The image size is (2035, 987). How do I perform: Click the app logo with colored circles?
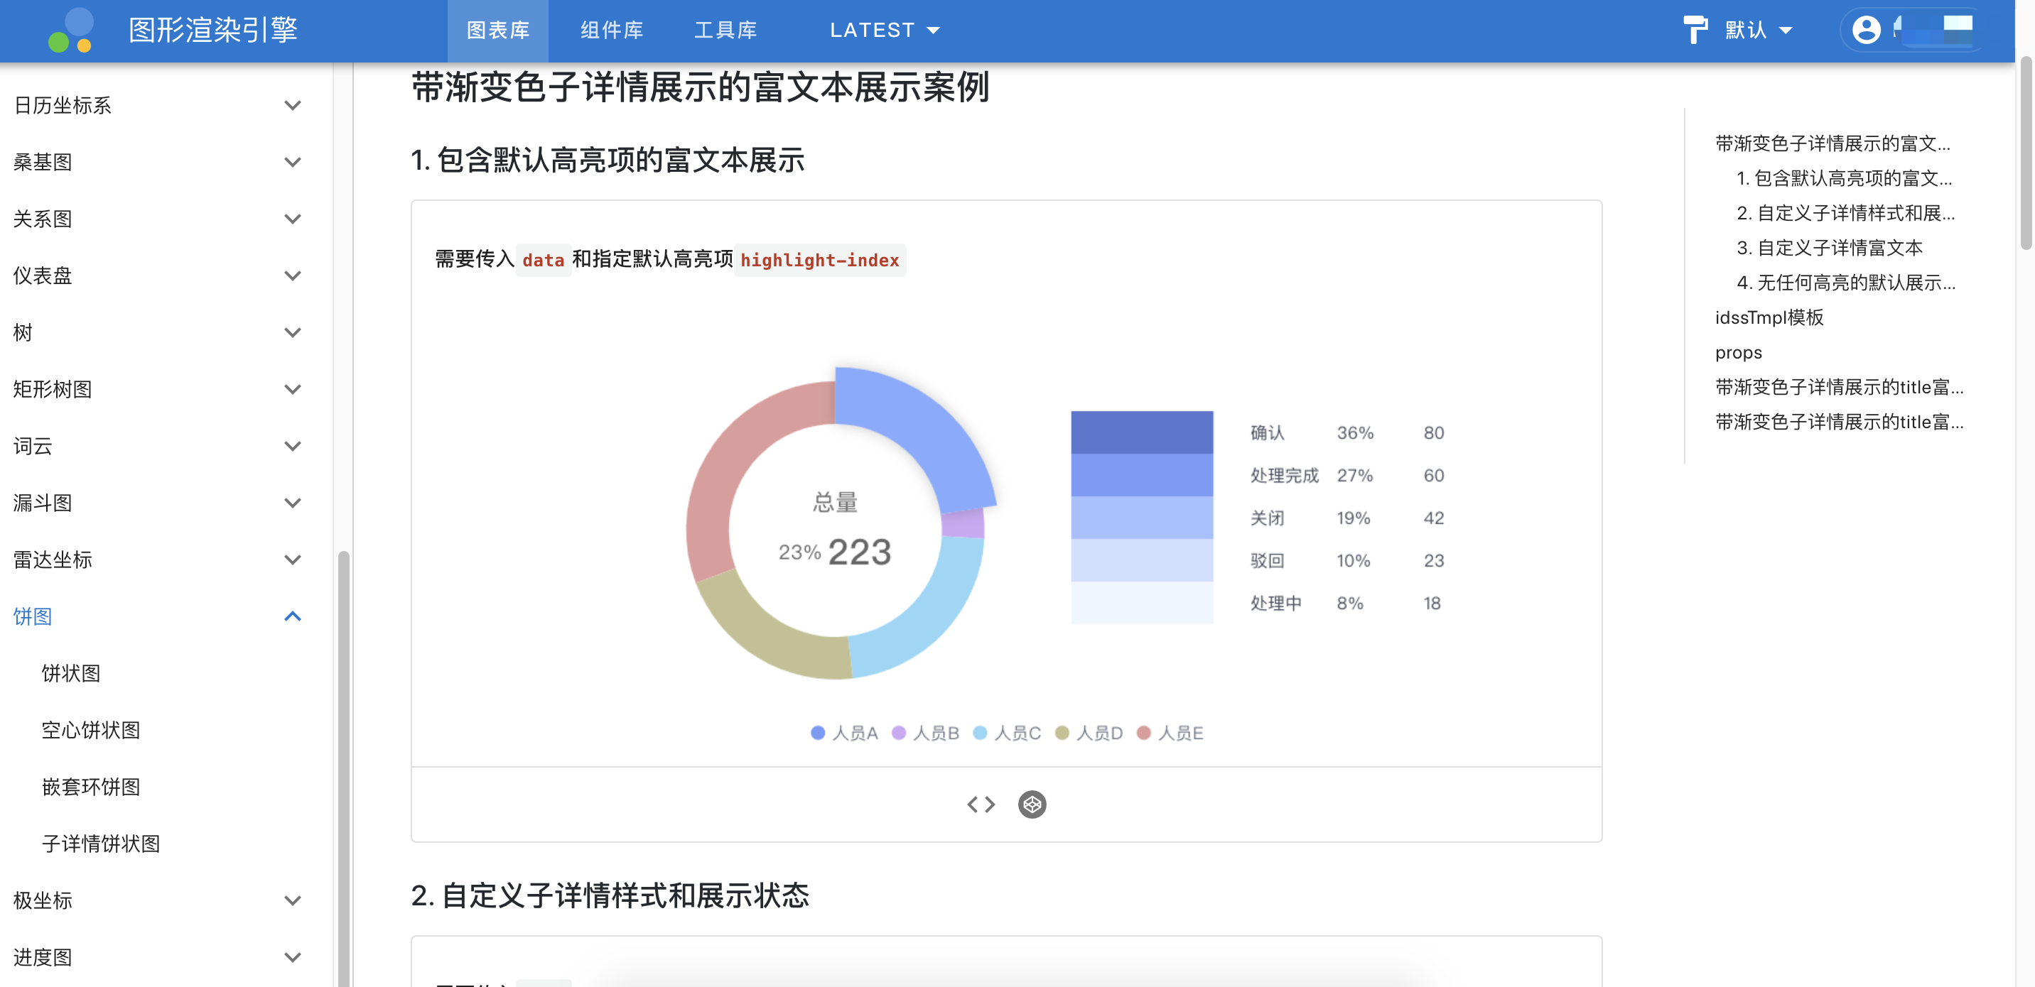(71, 30)
